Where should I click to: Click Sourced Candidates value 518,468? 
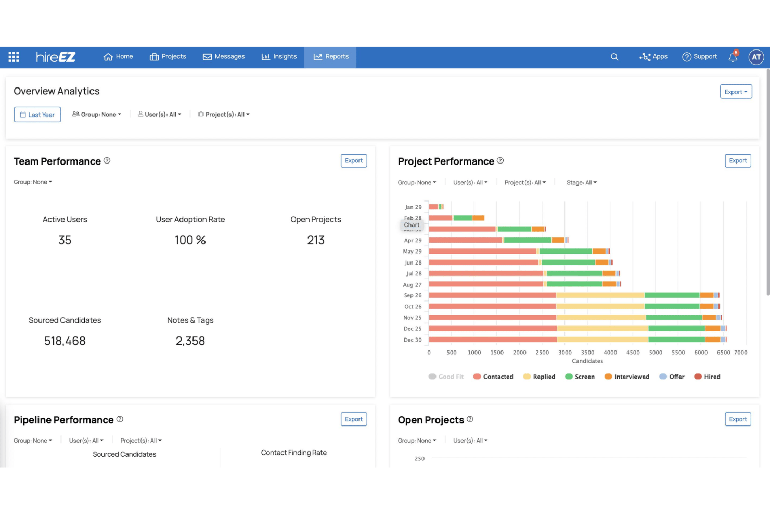pyautogui.click(x=65, y=341)
